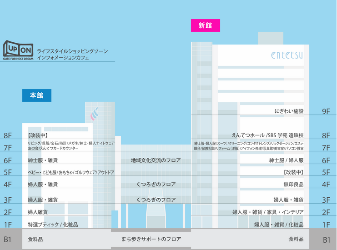337x250 pixels.
Task: Select 無印良品 on the 新館 4F
Action: (x=293, y=185)
